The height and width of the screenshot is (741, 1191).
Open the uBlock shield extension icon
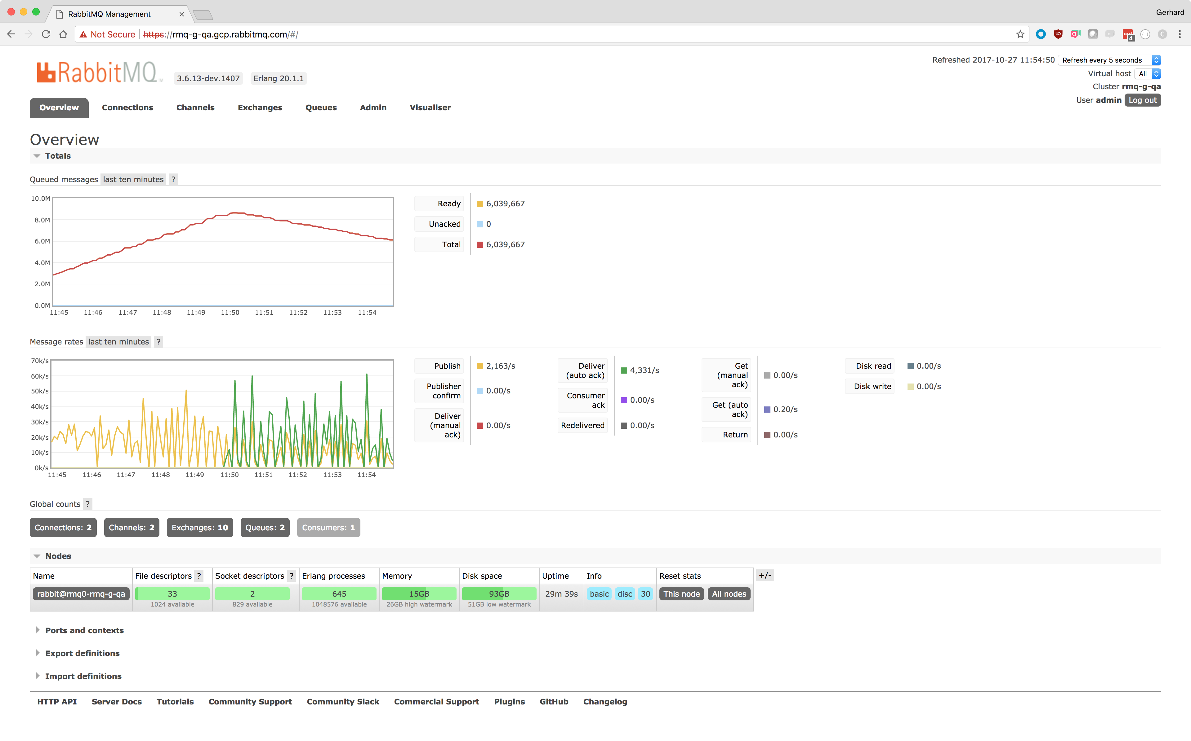point(1058,34)
